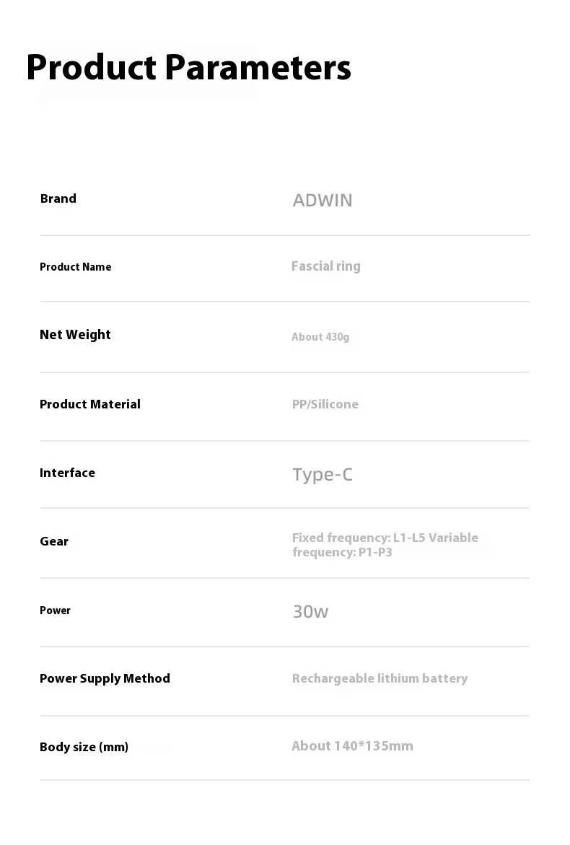Select the Net Weight label

[x=75, y=335]
